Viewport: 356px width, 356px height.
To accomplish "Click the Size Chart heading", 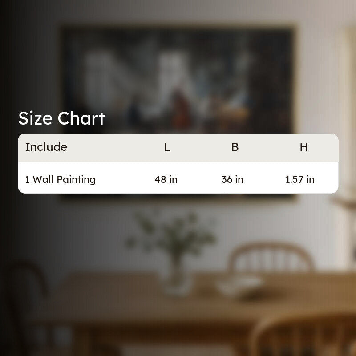I will (61, 118).
